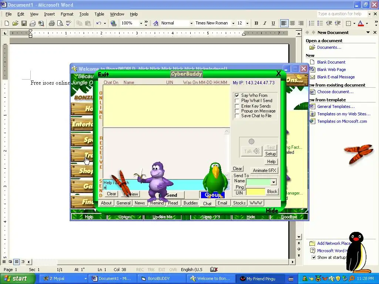The image size is (379, 284).
Task: Click the Save floppy disk icon
Action: pyautogui.click(x=24, y=23)
